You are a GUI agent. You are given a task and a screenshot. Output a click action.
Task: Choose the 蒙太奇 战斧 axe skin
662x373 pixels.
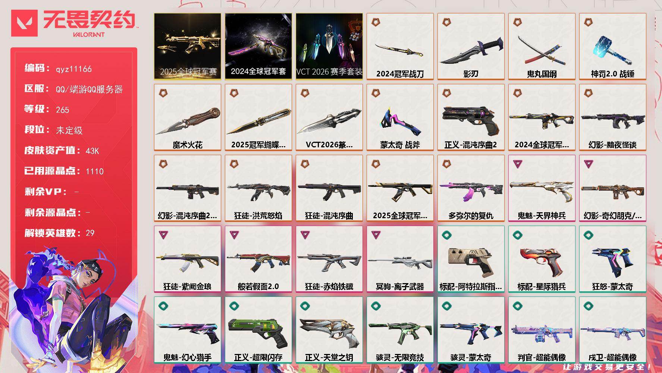[400, 117]
